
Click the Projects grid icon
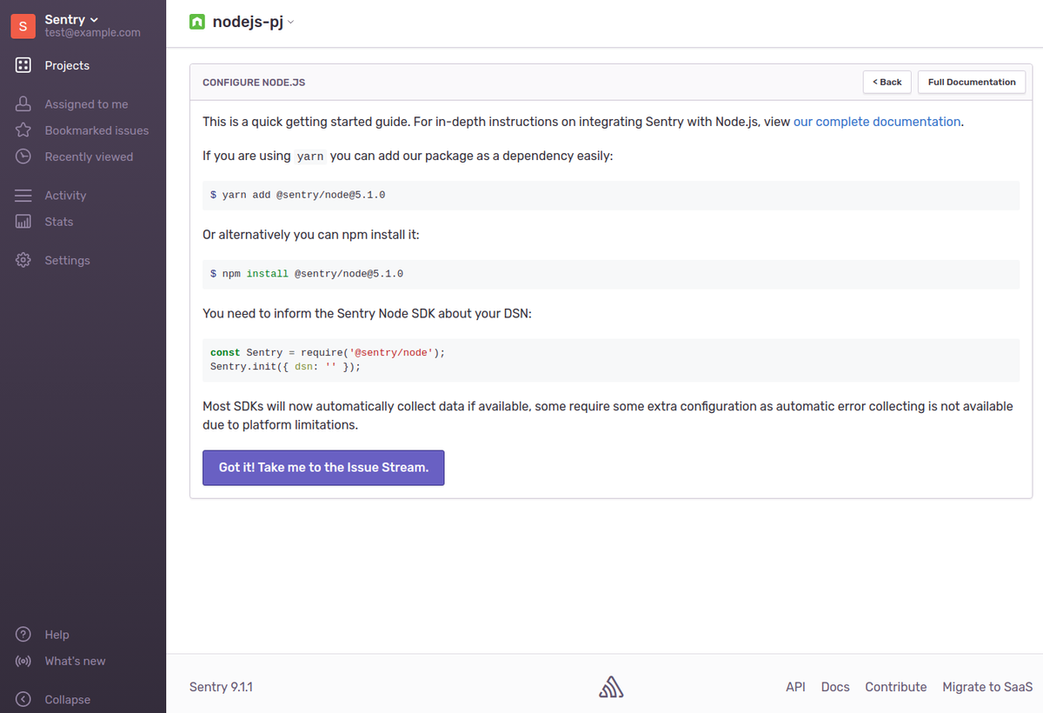coord(23,65)
